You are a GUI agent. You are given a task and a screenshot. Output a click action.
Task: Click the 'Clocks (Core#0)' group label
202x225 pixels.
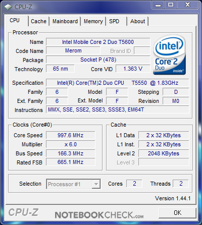[x=32, y=125]
